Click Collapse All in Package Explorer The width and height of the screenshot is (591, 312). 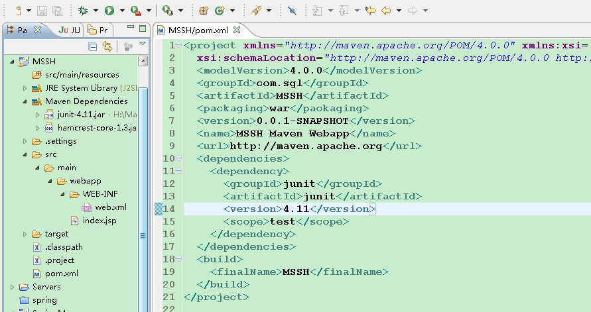[x=92, y=46]
